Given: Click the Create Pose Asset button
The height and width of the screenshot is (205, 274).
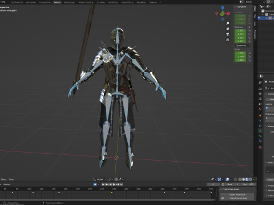Looking at the screenshot, I should [237, 195].
